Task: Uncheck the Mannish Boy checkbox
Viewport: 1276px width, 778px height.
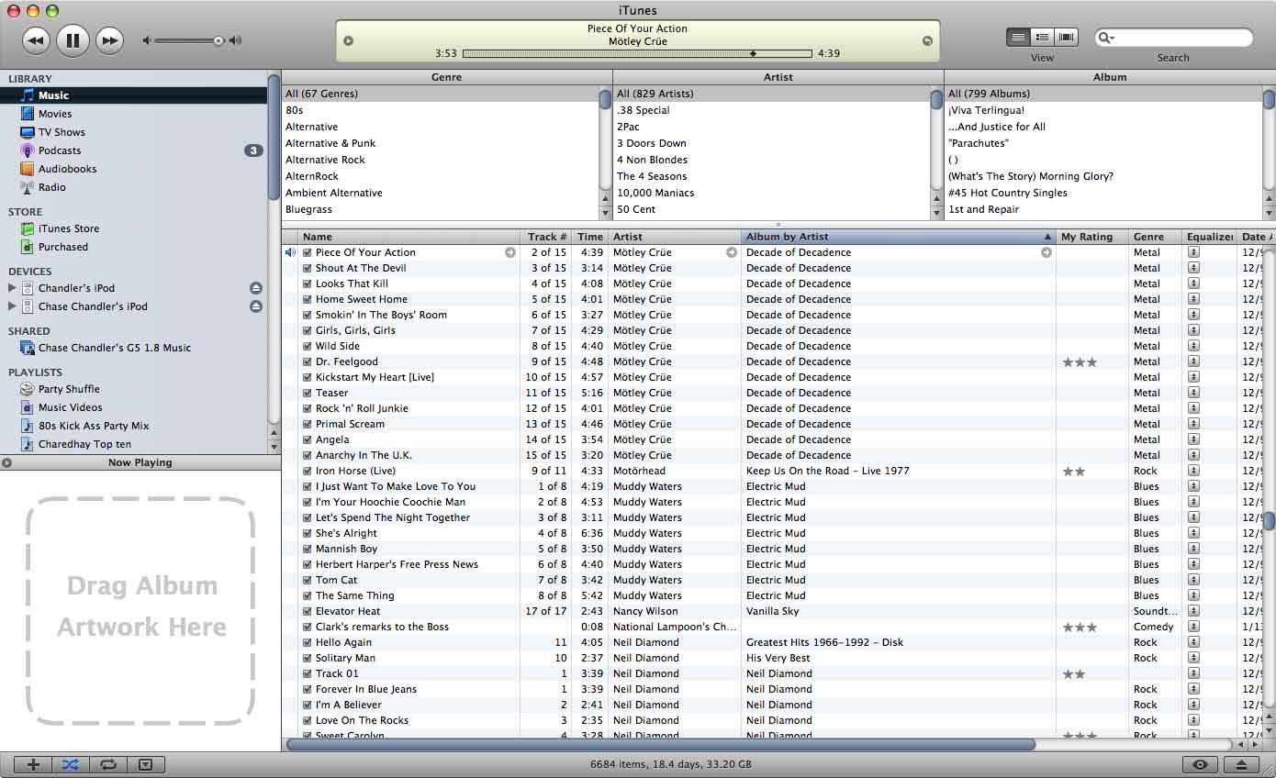Action: 308,549
